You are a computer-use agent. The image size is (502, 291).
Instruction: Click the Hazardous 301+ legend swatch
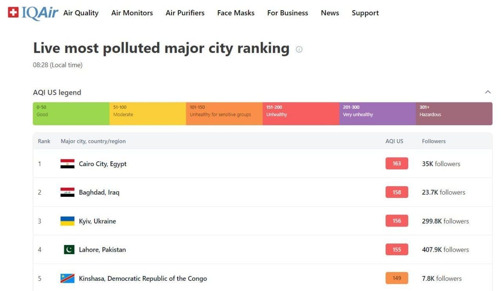click(454, 114)
